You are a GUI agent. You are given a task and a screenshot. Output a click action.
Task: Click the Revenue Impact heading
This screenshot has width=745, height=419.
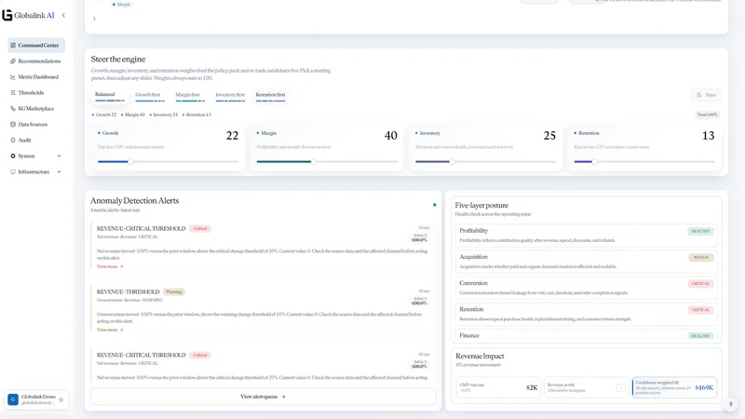click(x=480, y=356)
